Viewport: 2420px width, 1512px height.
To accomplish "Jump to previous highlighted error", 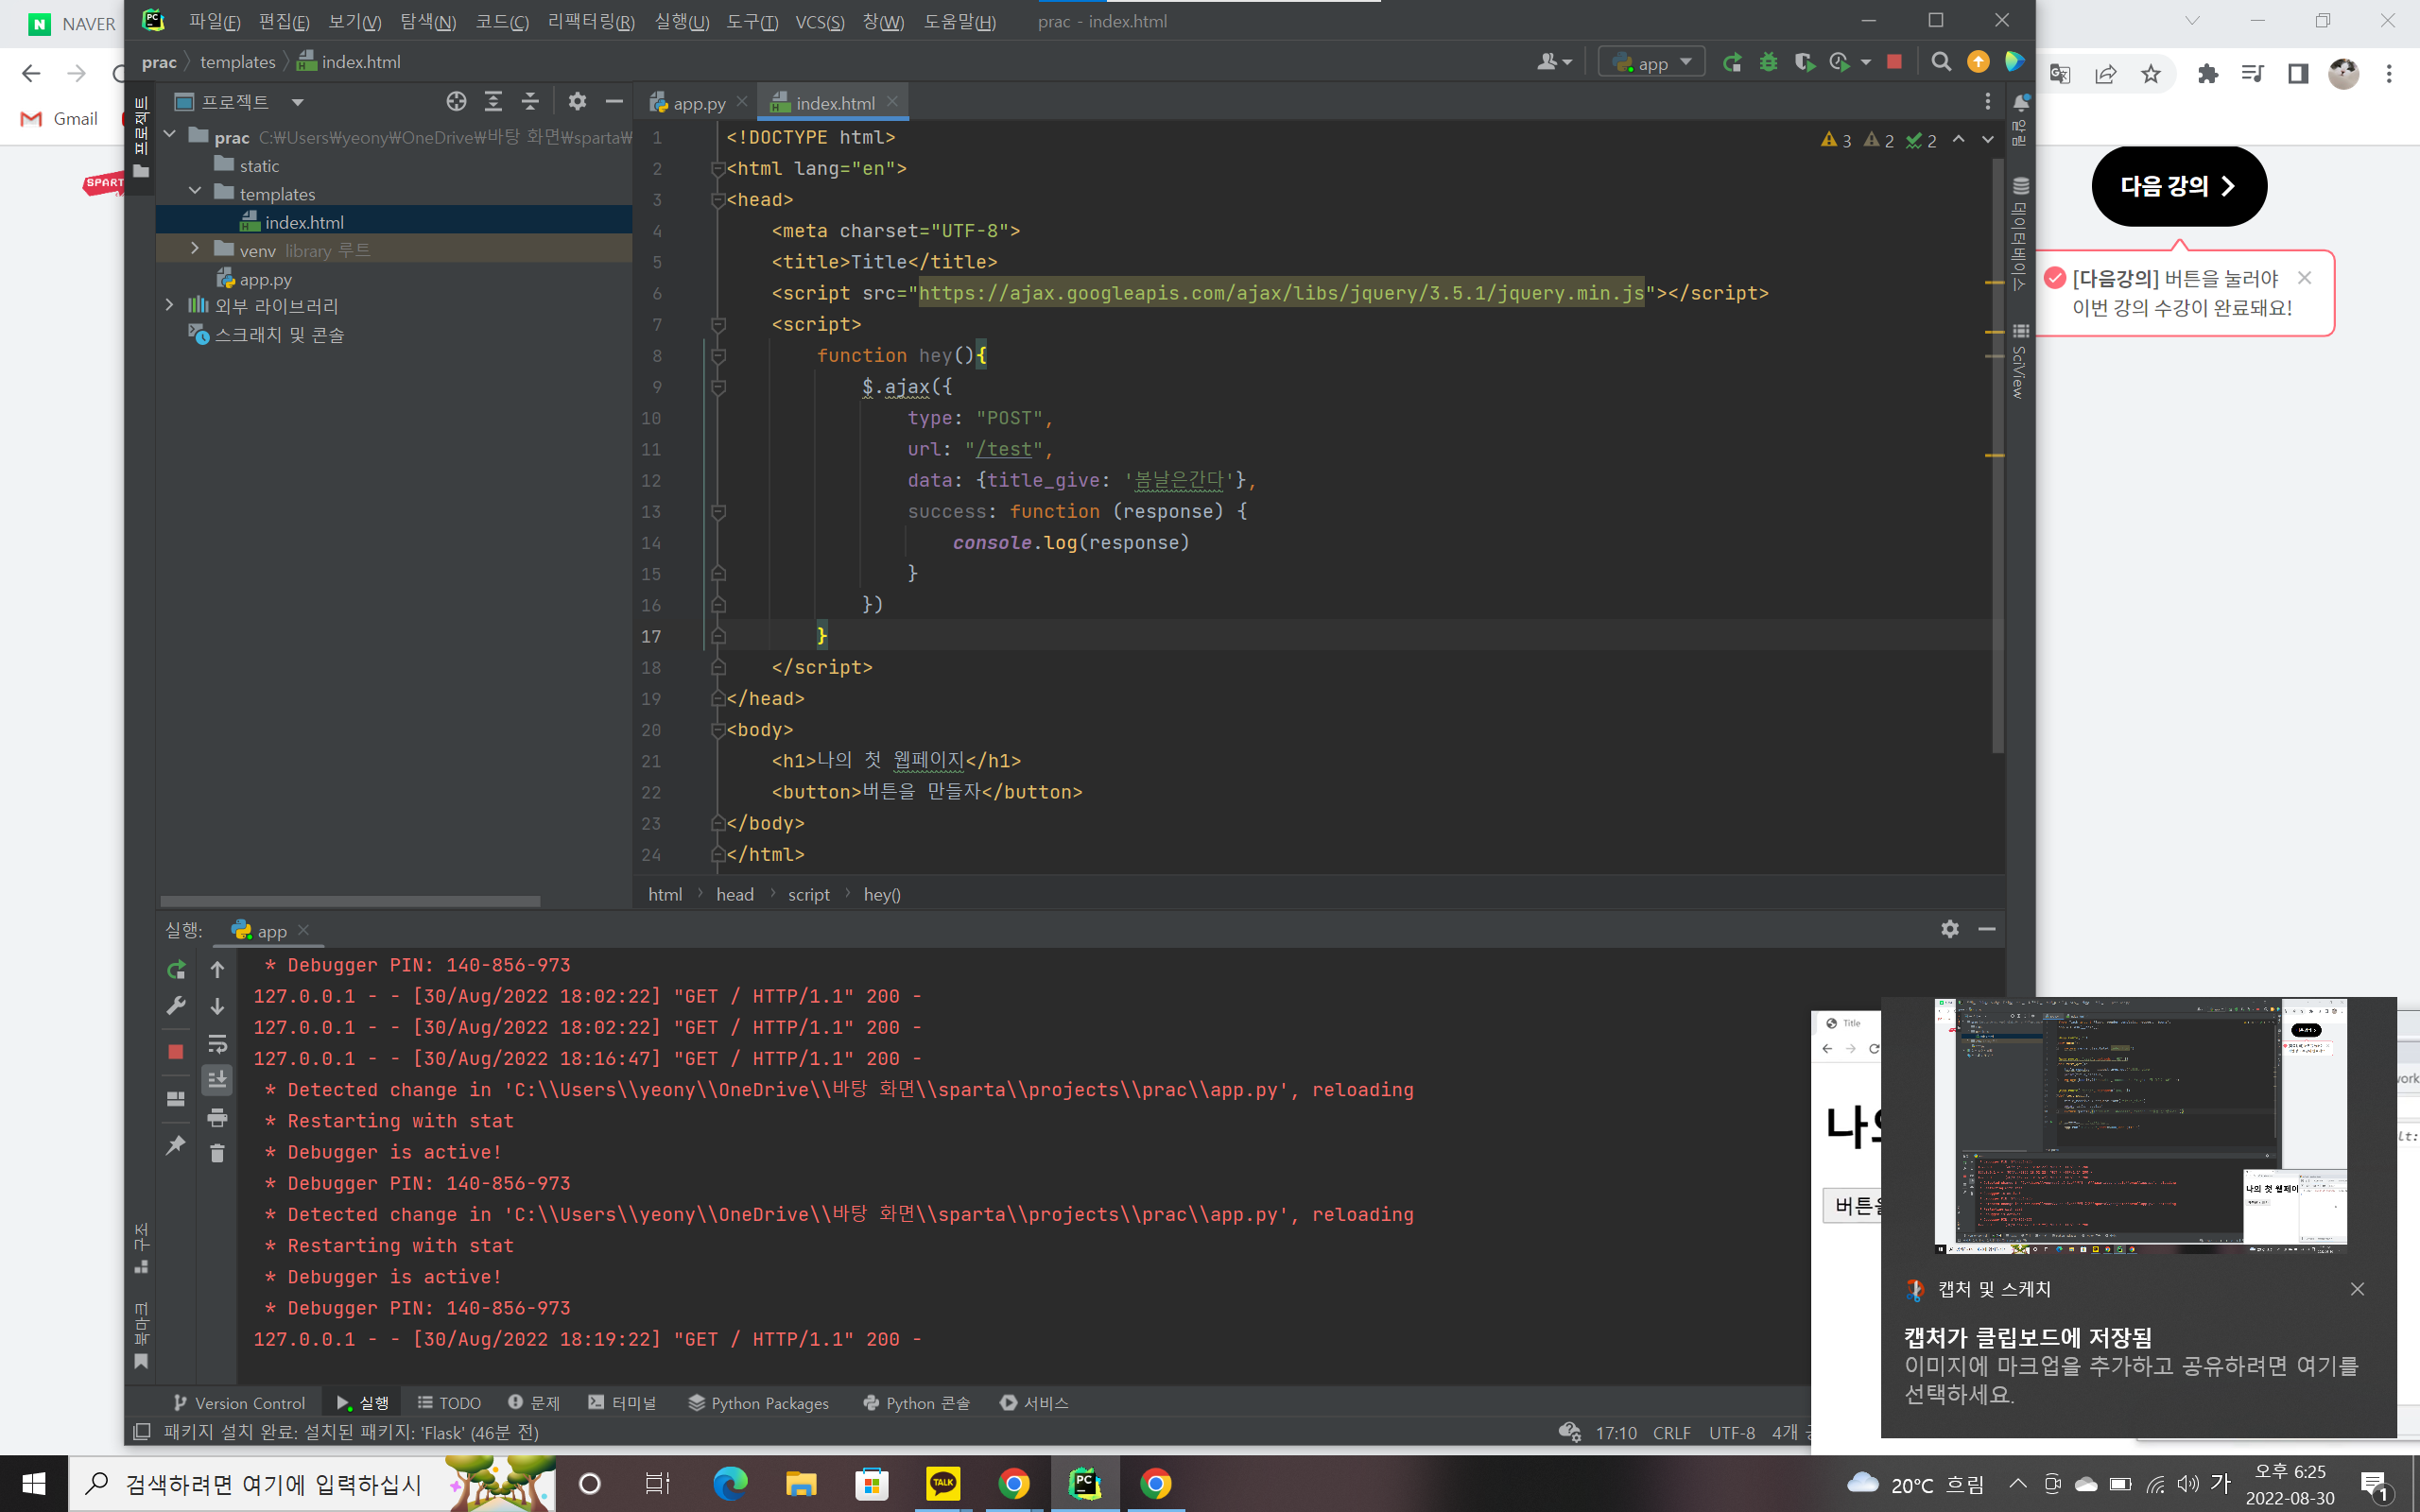I will point(1959,140).
